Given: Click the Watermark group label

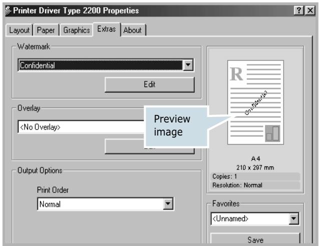Looking at the screenshot, I should click(x=34, y=46).
